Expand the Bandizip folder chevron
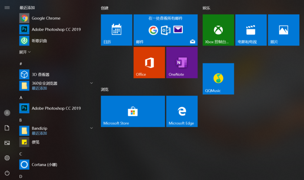The image size is (304, 180). coord(91,128)
